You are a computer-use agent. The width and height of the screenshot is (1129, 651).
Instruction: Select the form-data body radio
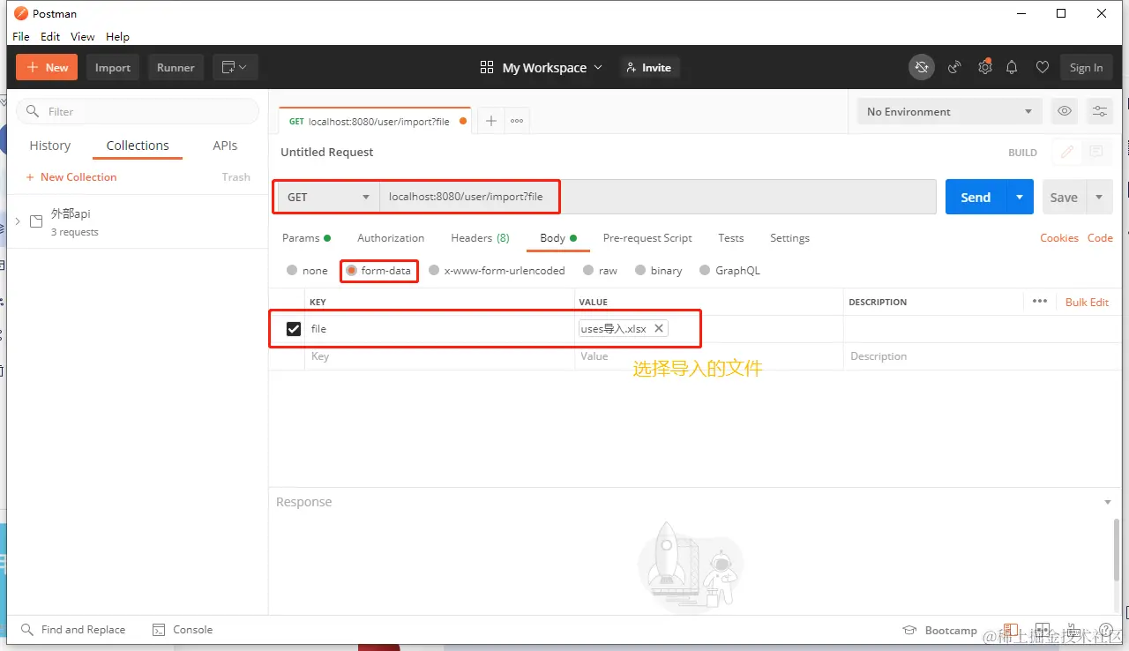point(351,271)
